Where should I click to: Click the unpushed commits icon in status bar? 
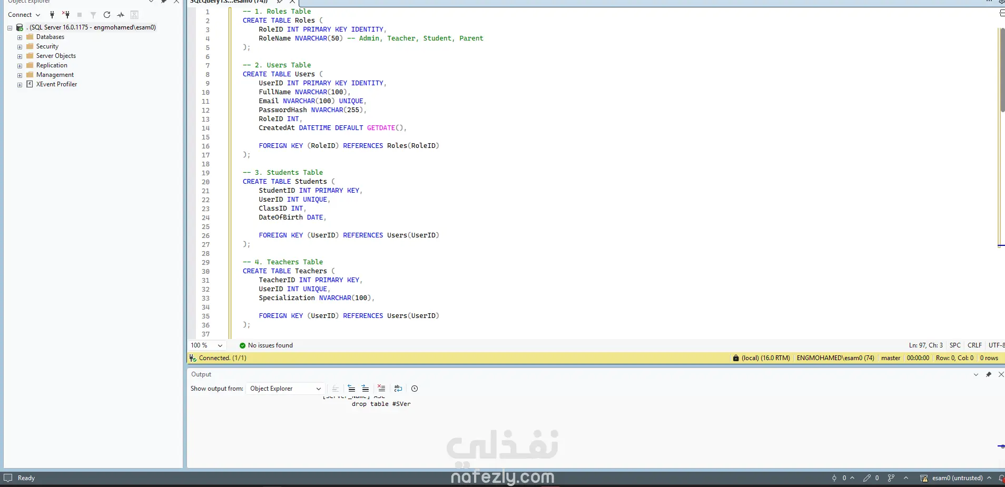pyautogui.click(x=834, y=478)
